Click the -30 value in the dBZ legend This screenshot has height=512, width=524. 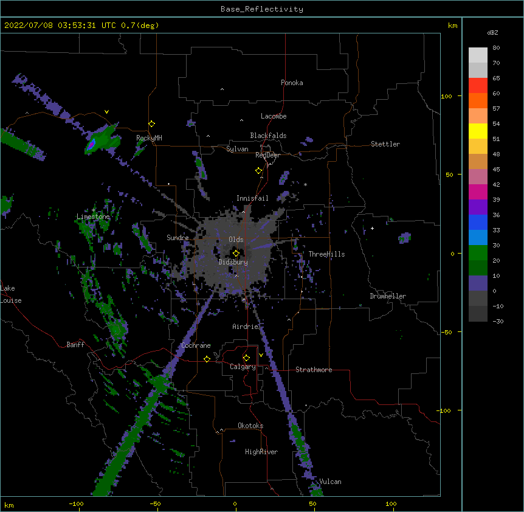498,321
